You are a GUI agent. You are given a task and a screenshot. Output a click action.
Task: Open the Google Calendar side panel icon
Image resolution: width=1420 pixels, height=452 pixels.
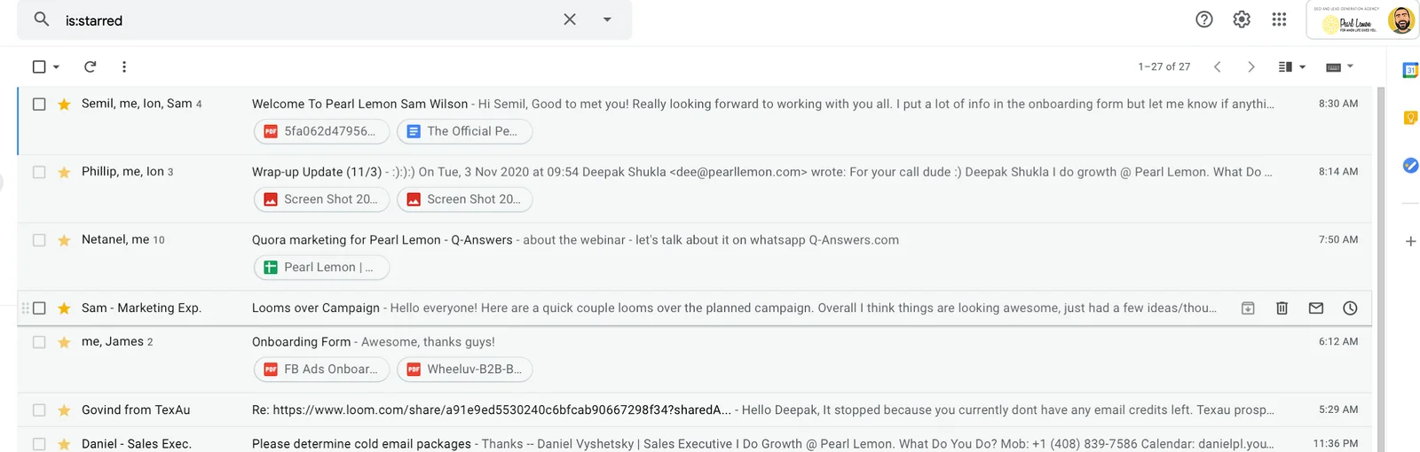coord(1410,70)
